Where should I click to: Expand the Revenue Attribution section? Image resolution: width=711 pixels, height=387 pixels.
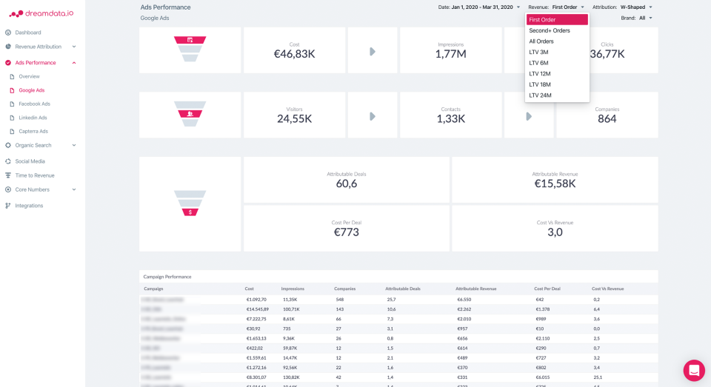pyautogui.click(x=74, y=47)
